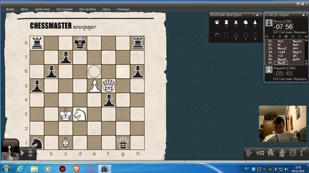This screenshot has width=309, height=173.
Task: Click the circle-marked square e6
Action: (94, 72)
